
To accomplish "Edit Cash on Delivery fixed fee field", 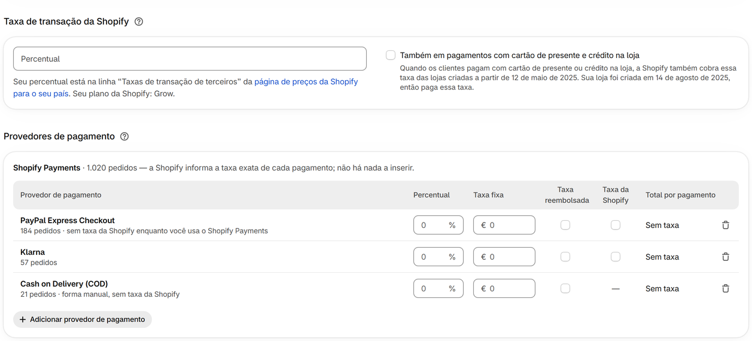I will click(504, 288).
